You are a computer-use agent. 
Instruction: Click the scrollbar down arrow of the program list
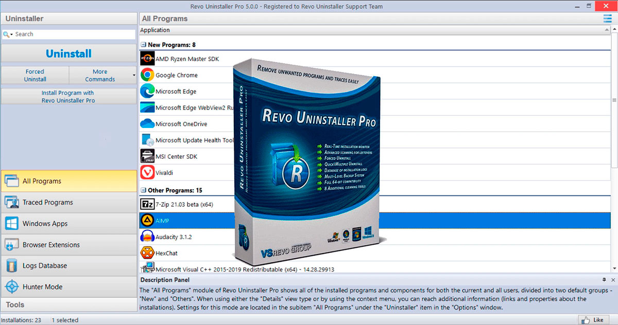[x=614, y=268]
